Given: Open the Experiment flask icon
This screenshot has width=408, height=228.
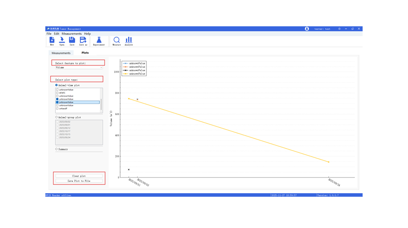Looking at the screenshot, I should coord(99,40).
